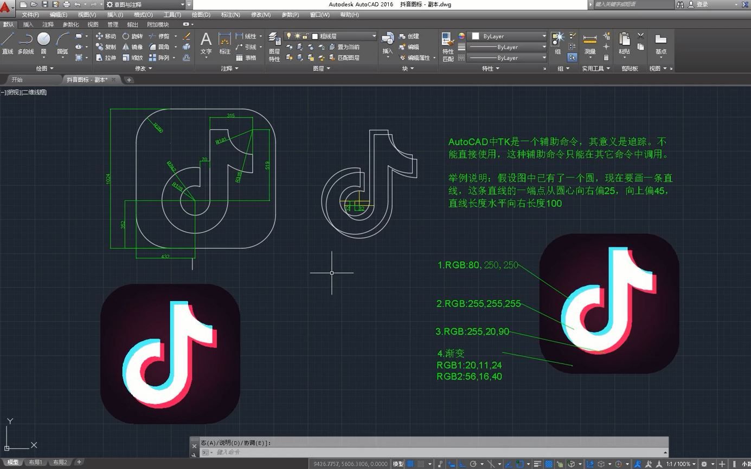The width and height of the screenshot is (751, 469).
Task: Toggle lineweight display in status bar
Action: (x=537, y=464)
